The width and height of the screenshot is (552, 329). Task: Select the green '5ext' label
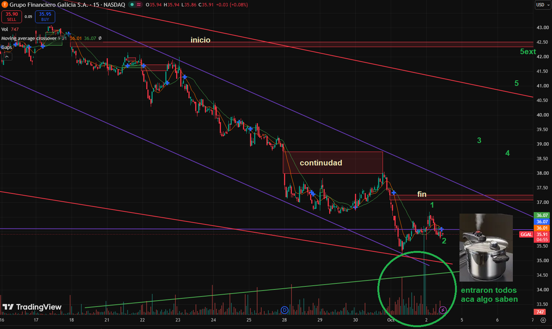528,52
